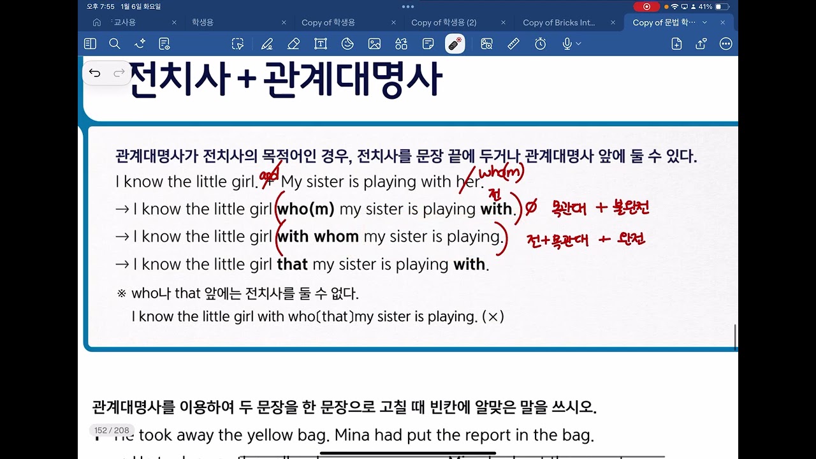
Task: Switch to the 교사용 tab
Action: coord(124,22)
